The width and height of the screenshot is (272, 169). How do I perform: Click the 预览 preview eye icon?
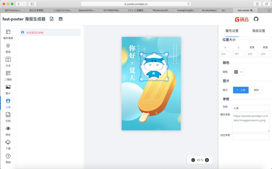(8, 128)
